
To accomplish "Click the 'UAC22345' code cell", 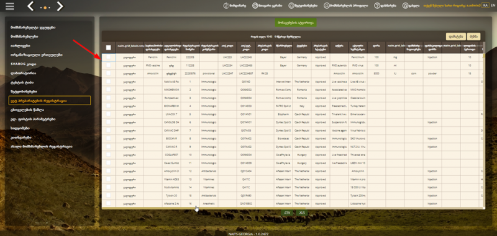I will point(246,58).
